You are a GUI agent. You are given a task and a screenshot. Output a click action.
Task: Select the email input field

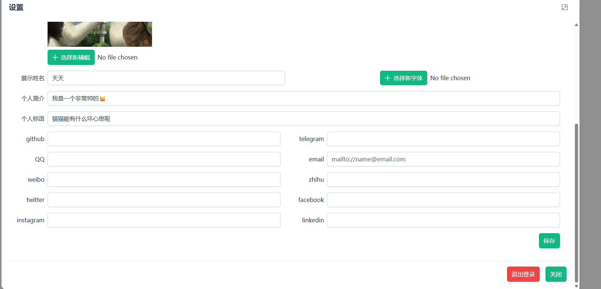[x=443, y=159]
